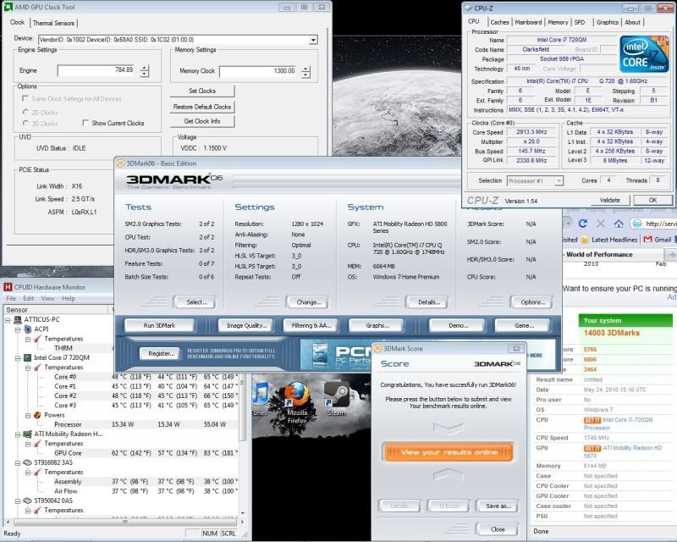Click the Steam desktop shortcut
The image size is (677, 542).
[336, 399]
